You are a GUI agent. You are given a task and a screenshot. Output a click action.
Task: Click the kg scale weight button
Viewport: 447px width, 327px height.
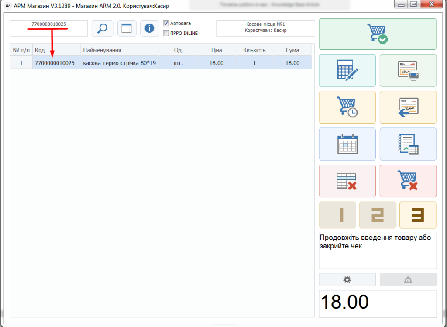pyautogui.click(x=408, y=280)
